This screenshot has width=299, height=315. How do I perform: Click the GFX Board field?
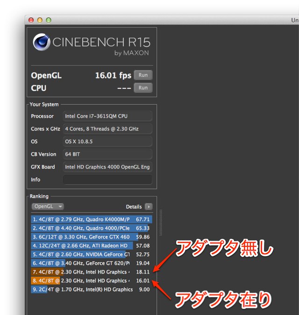pos(107,167)
